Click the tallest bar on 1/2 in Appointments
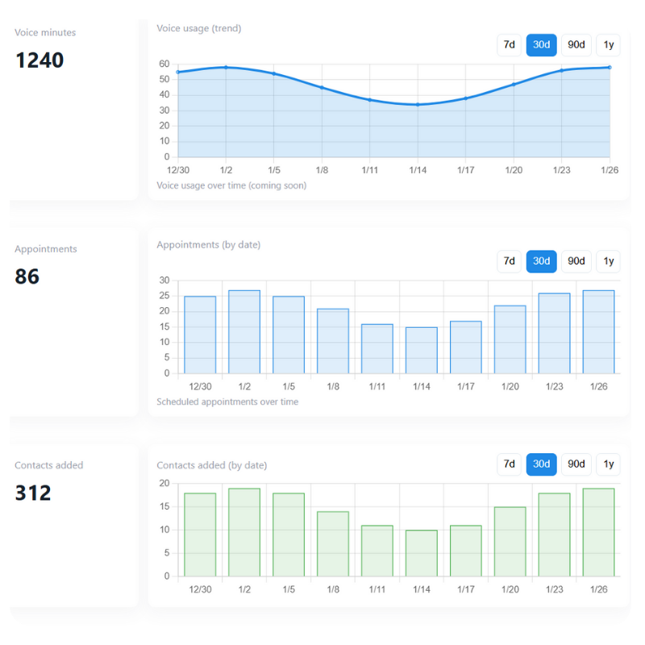The width and height of the screenshot is (645, 645). pyautogui.click(x=243, y=331)
